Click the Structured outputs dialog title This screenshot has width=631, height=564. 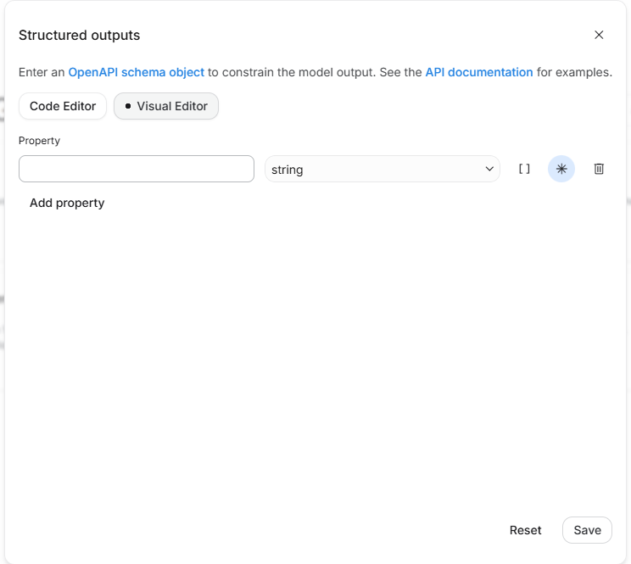coord(79,36)
